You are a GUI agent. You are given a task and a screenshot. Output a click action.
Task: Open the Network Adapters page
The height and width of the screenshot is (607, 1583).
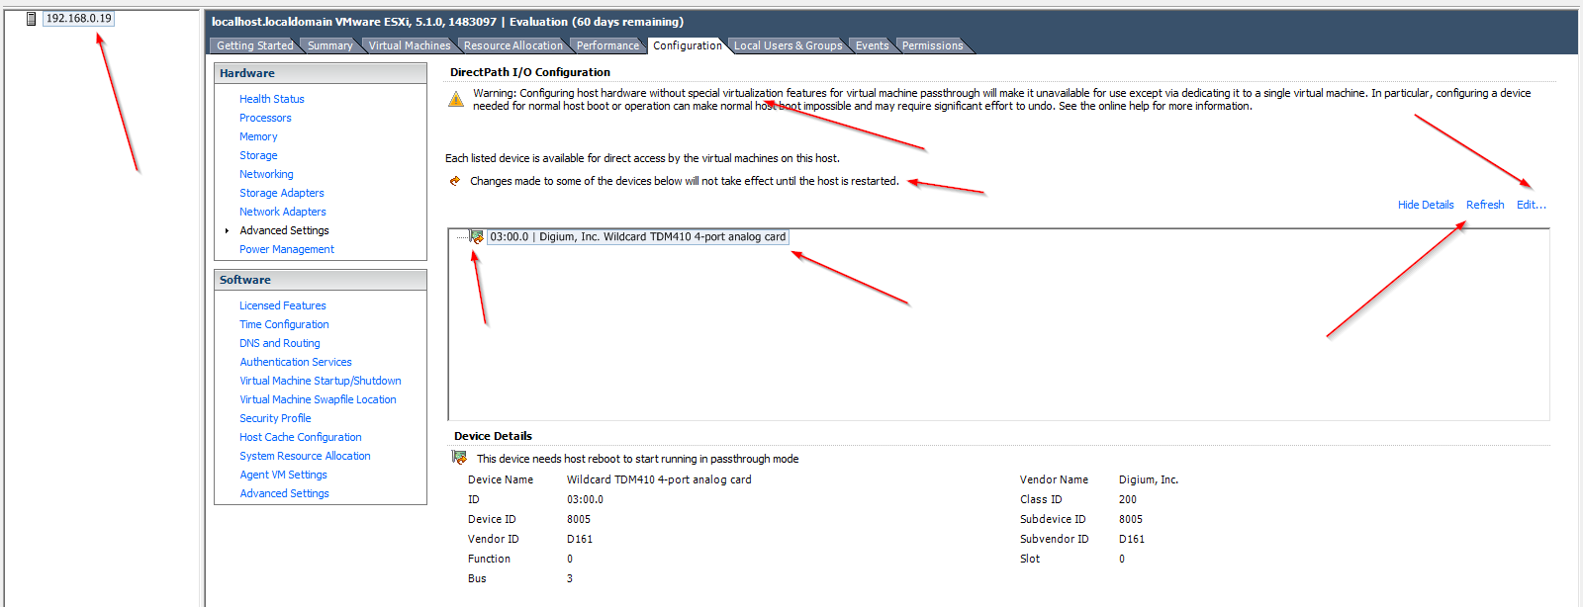283,212
